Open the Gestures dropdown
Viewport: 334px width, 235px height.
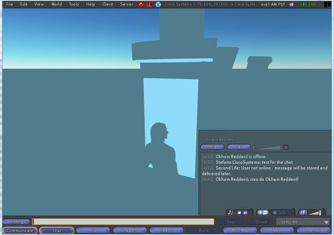(303, 222)
